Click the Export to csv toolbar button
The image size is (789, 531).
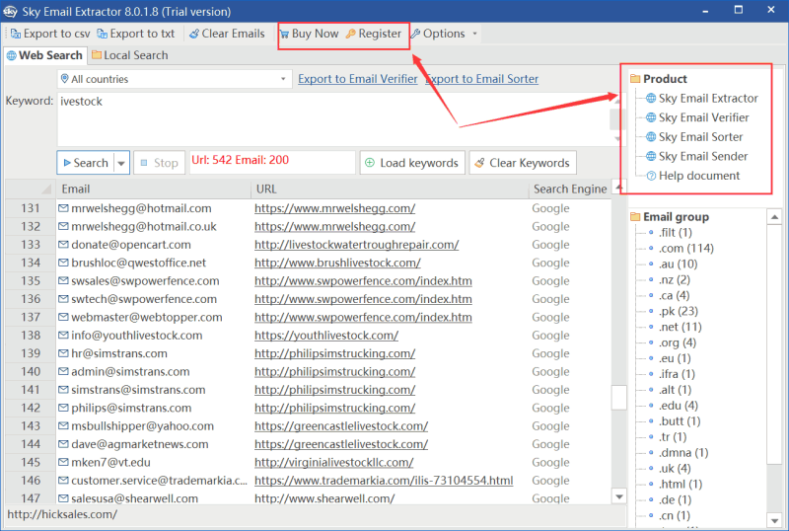50,34
